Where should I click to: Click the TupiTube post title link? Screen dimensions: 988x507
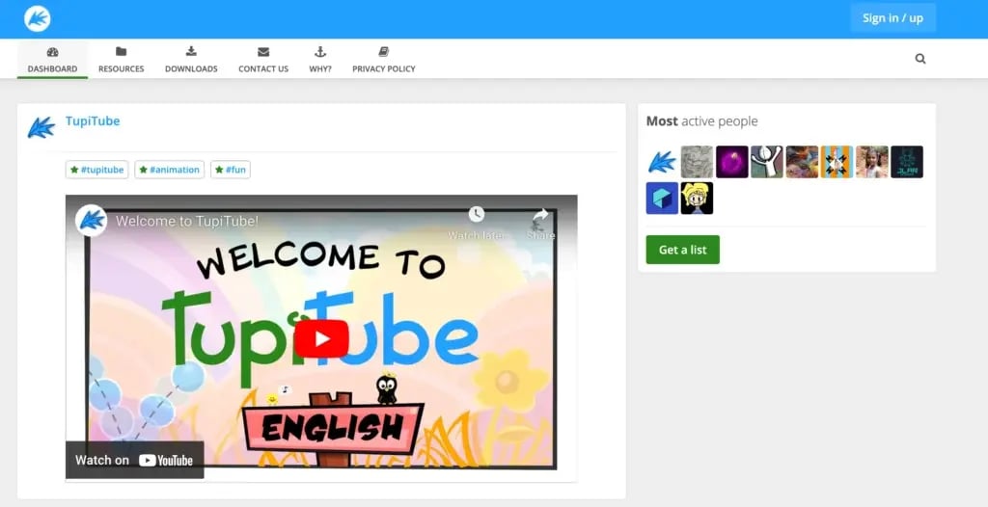(93, 121)
